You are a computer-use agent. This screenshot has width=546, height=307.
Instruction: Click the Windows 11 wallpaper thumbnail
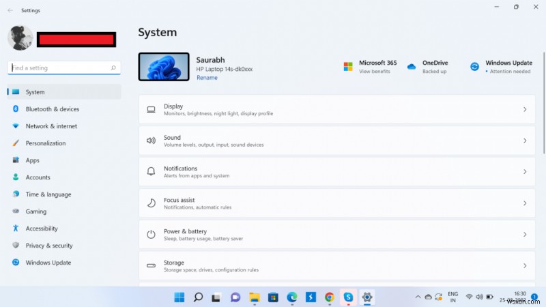164,67
